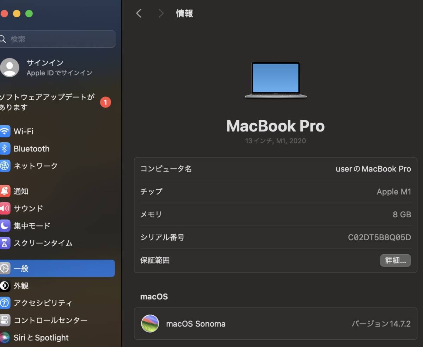
Task: Click the Bluetooth icon in sidebar
Action: 5,149
